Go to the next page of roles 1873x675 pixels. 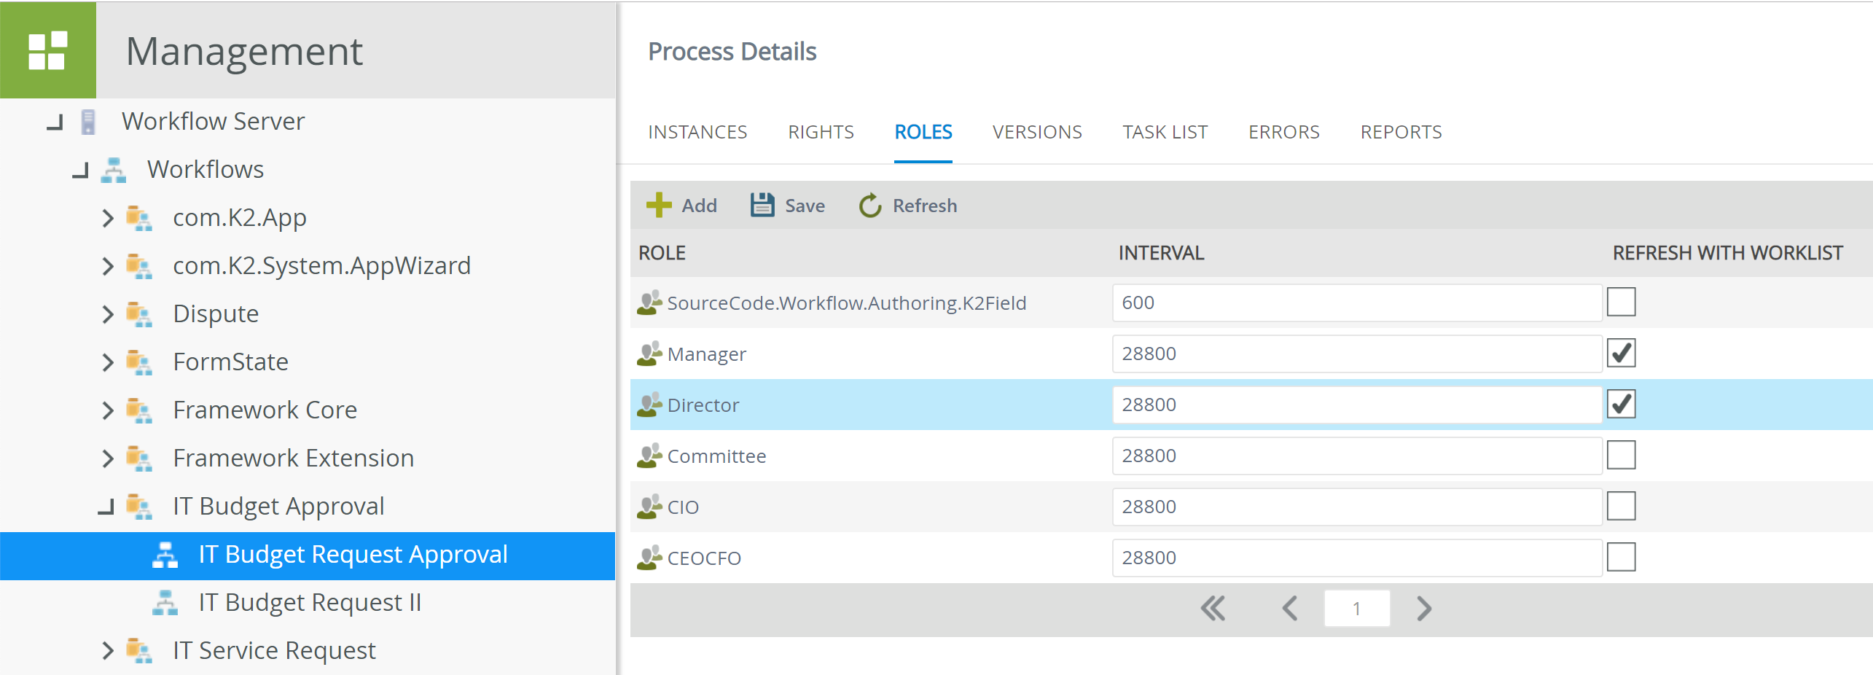(x=1423, y=607)
